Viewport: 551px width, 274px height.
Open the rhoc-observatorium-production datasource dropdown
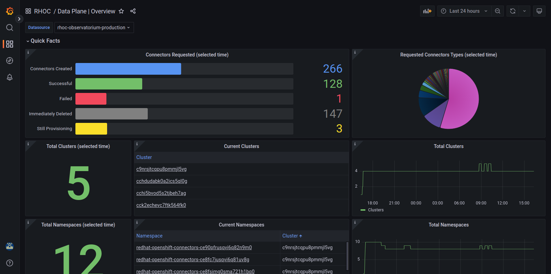tap(94, 28)
